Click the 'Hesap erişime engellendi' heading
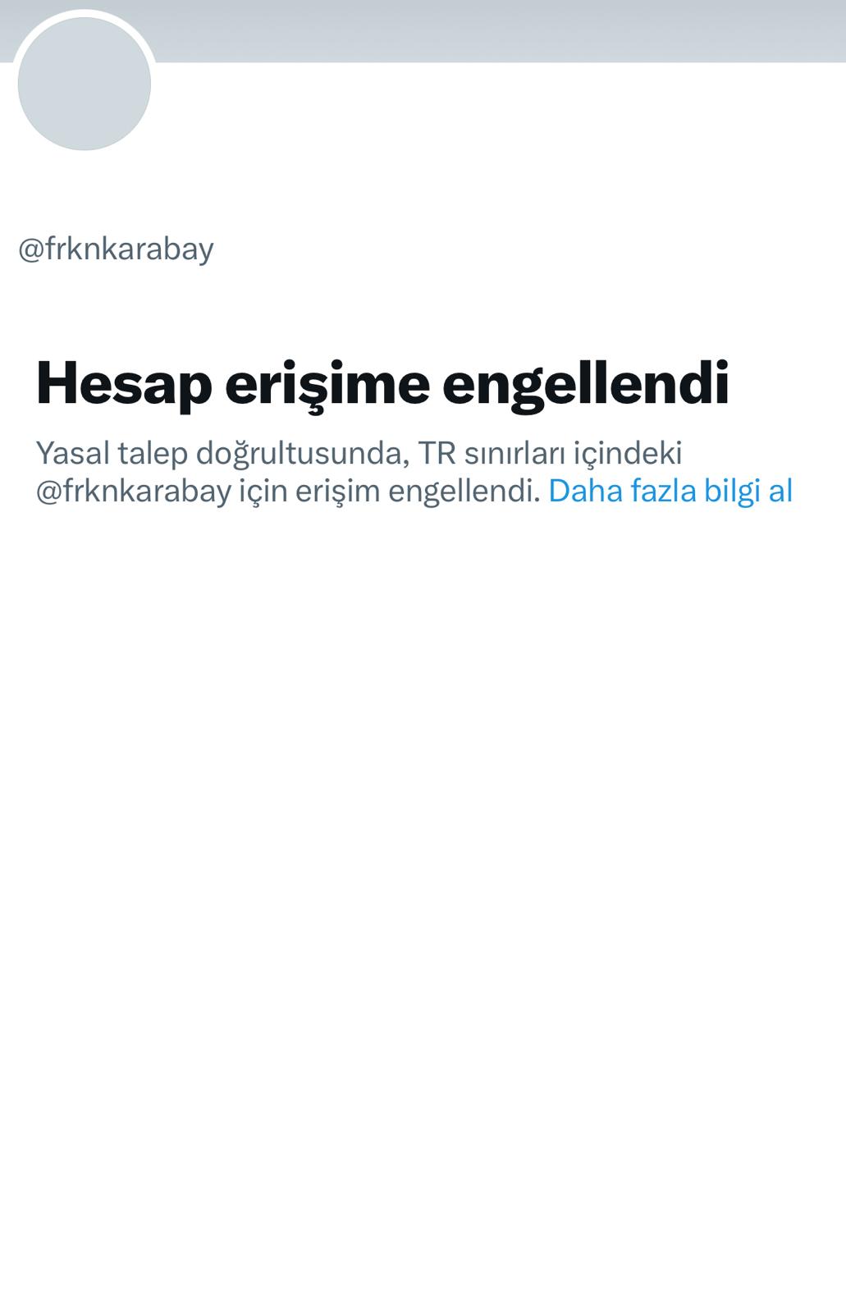This screenshot has width=846, height=1313. click(382, 383)
